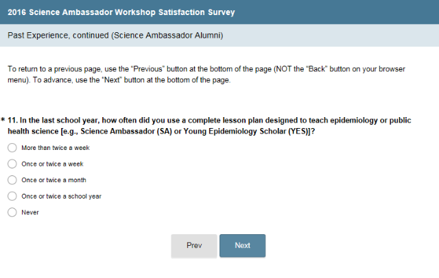Select the "More than twice a week" radio circle

tap(12, 147)
